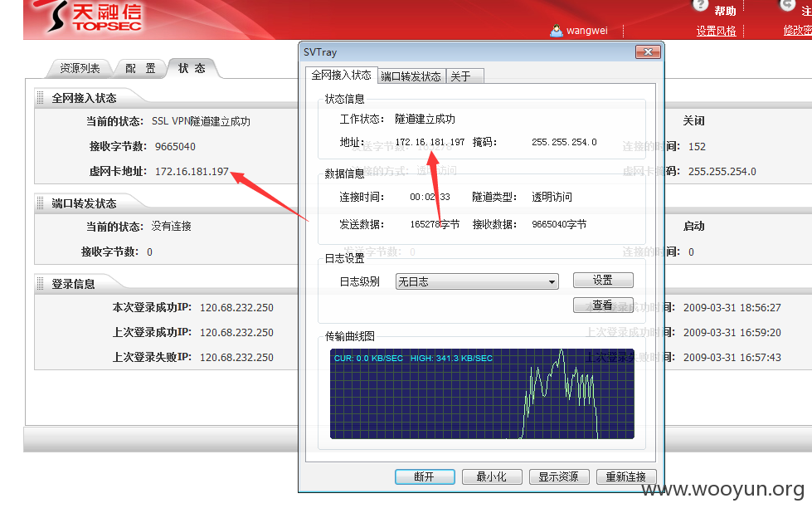The height and width of the screenshot is (513, 812).
Task: Open the 日志级别 dropdown showing 无日志
Action: (476, 281)
